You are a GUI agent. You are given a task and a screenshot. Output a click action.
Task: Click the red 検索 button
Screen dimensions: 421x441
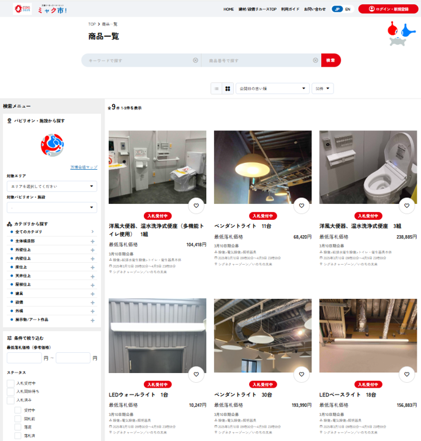(331, 60)
